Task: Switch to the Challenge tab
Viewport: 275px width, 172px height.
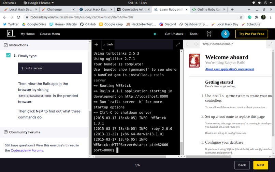Action: (x=58, y=10)
